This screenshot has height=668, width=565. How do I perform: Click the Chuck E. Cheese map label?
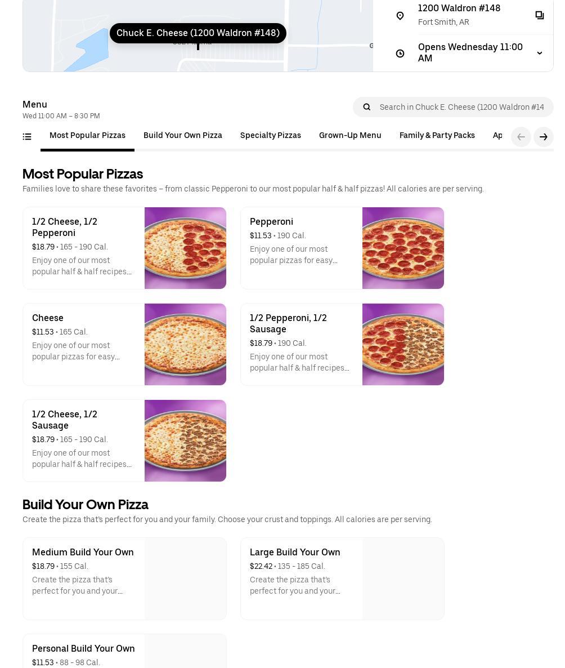tap(198, 33)
